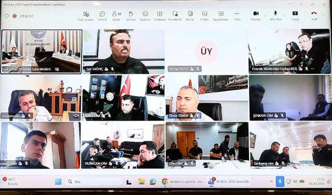Raise hand with Söz iste
This screenshot has width=332, height=195.
pyautogui.click(x=131, y=16)
